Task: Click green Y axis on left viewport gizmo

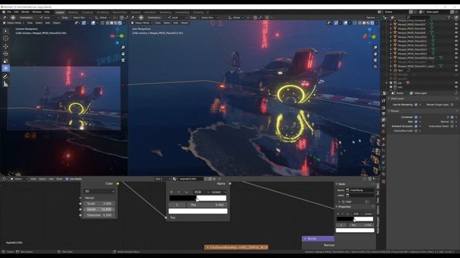Action: coord(121,36)
